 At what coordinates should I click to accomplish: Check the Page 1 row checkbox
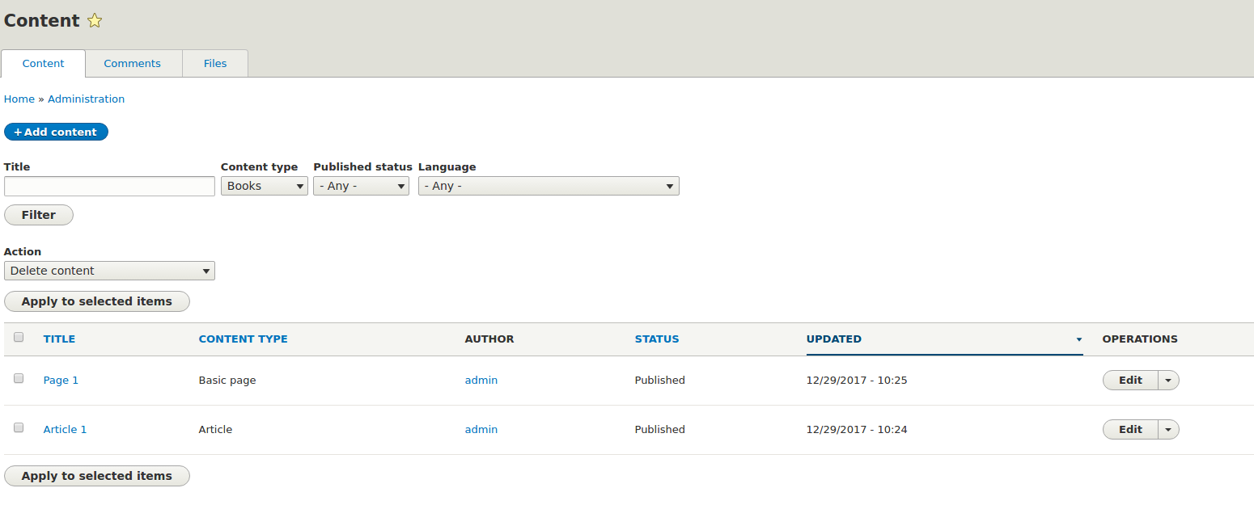point(19,378)
